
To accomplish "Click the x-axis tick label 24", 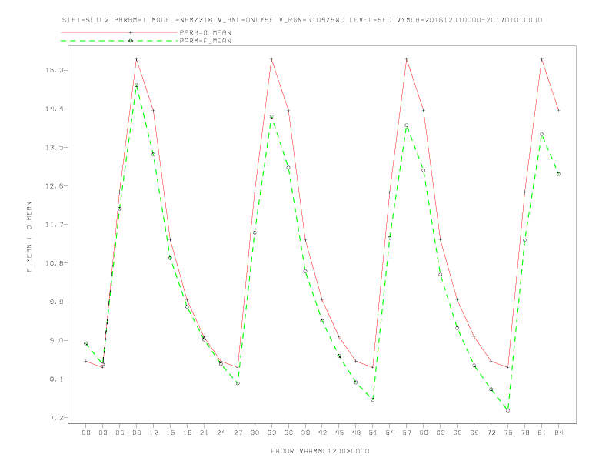I will [221, 433].
